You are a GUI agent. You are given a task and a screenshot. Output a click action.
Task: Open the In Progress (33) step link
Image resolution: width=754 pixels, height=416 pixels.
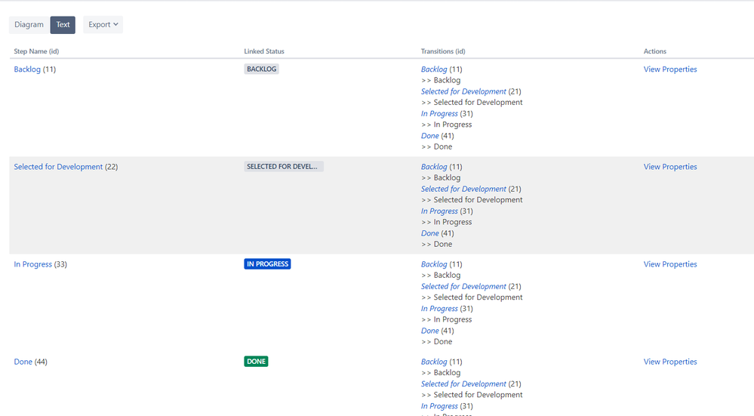[x=32, y=264]
